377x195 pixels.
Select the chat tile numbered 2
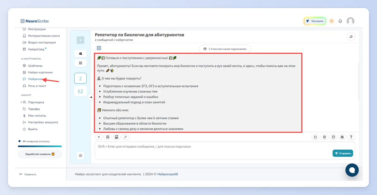80,79
